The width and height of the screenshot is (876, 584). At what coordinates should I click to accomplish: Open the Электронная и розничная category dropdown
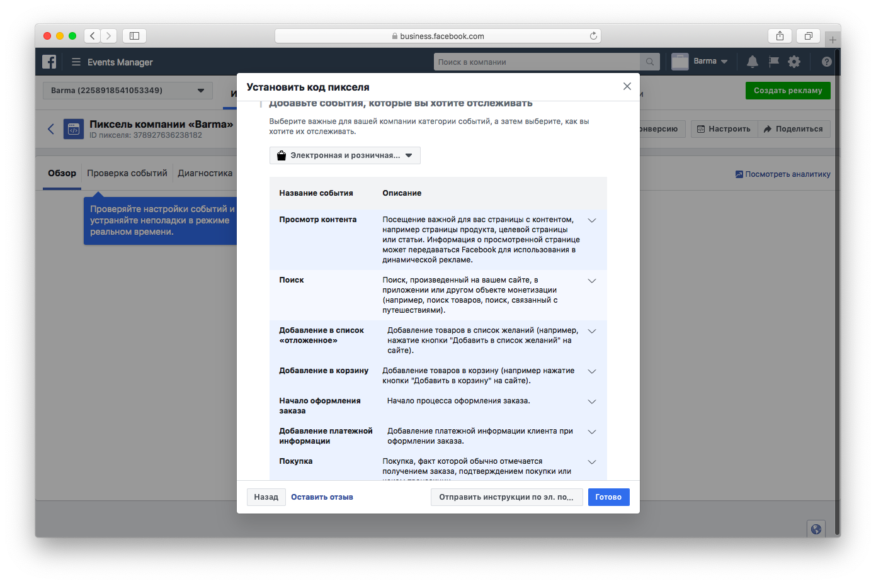point(344,155)
